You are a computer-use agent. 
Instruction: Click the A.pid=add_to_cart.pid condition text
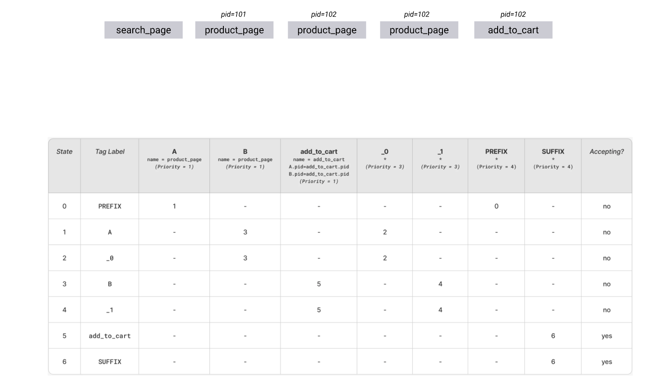319,167
